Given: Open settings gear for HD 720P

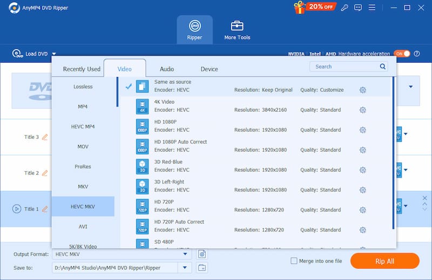Looking at the screenshot, I should point(362,210).
